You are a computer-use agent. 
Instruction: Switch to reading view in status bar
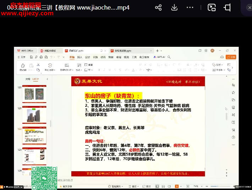point(169,186)
